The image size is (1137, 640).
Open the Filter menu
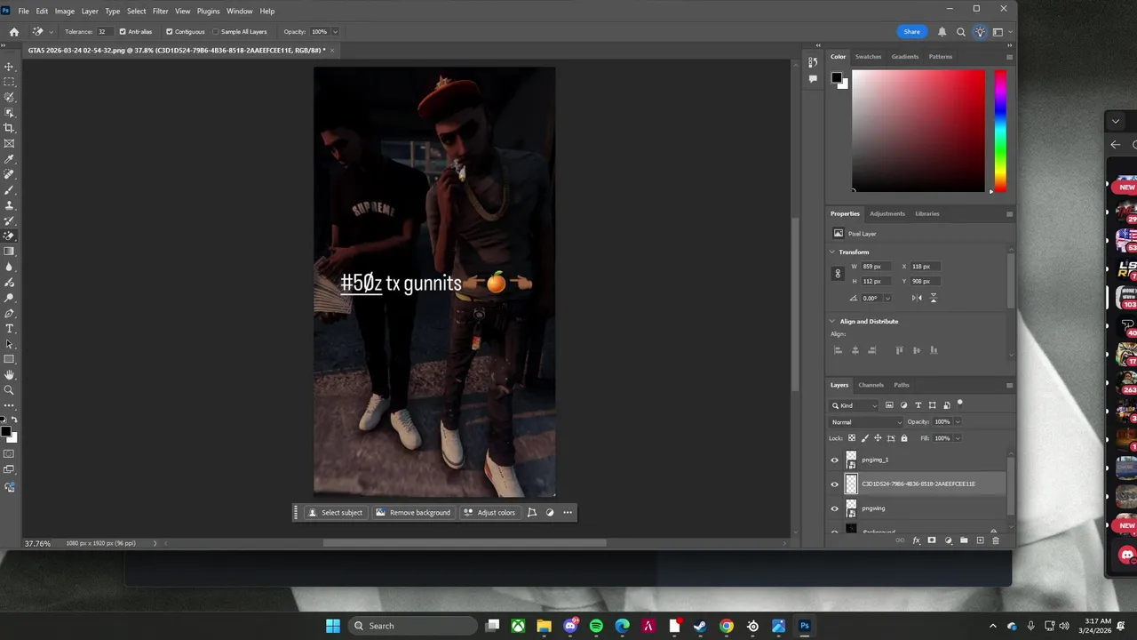tap(160, 11)
